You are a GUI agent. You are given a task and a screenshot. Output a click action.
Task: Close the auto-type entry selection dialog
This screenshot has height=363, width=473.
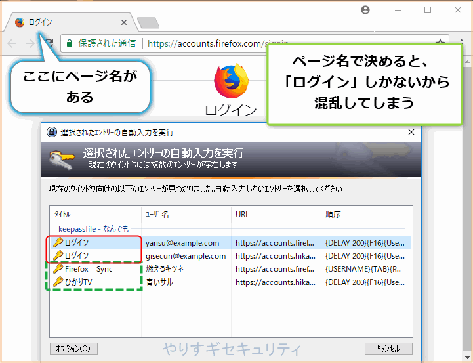coord(411,132)
